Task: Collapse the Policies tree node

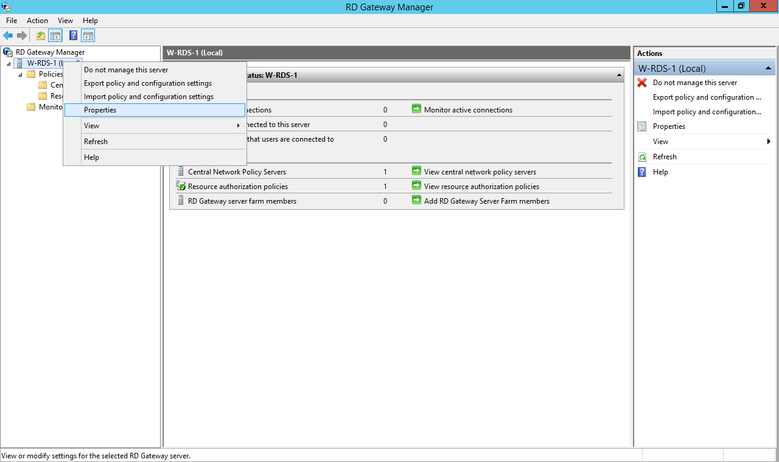Action: [20, 74]
